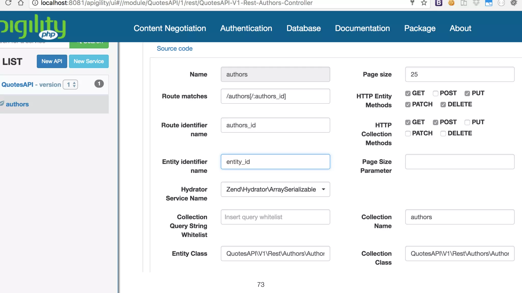Click the curly braces JSON extension icon
Screen dimensions: 522x293
(501, 3)
